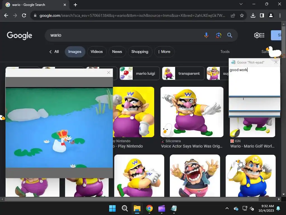
Task: Open the Voice Actor Says Wario link
Action: pos(192,146)
